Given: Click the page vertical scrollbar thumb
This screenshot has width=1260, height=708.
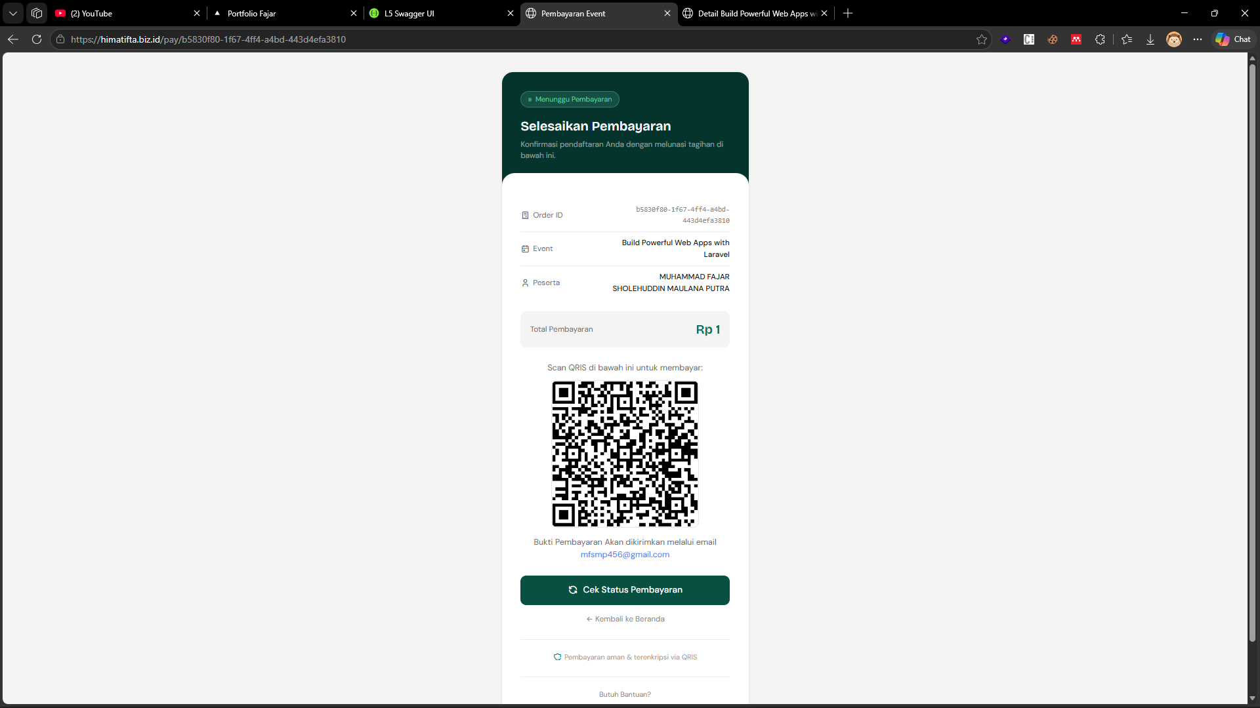Looking at the screenshot, I should (x=1252, y=353).
